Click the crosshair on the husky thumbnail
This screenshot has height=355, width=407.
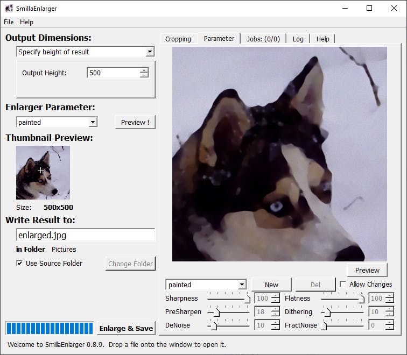[x=41, y=170]
